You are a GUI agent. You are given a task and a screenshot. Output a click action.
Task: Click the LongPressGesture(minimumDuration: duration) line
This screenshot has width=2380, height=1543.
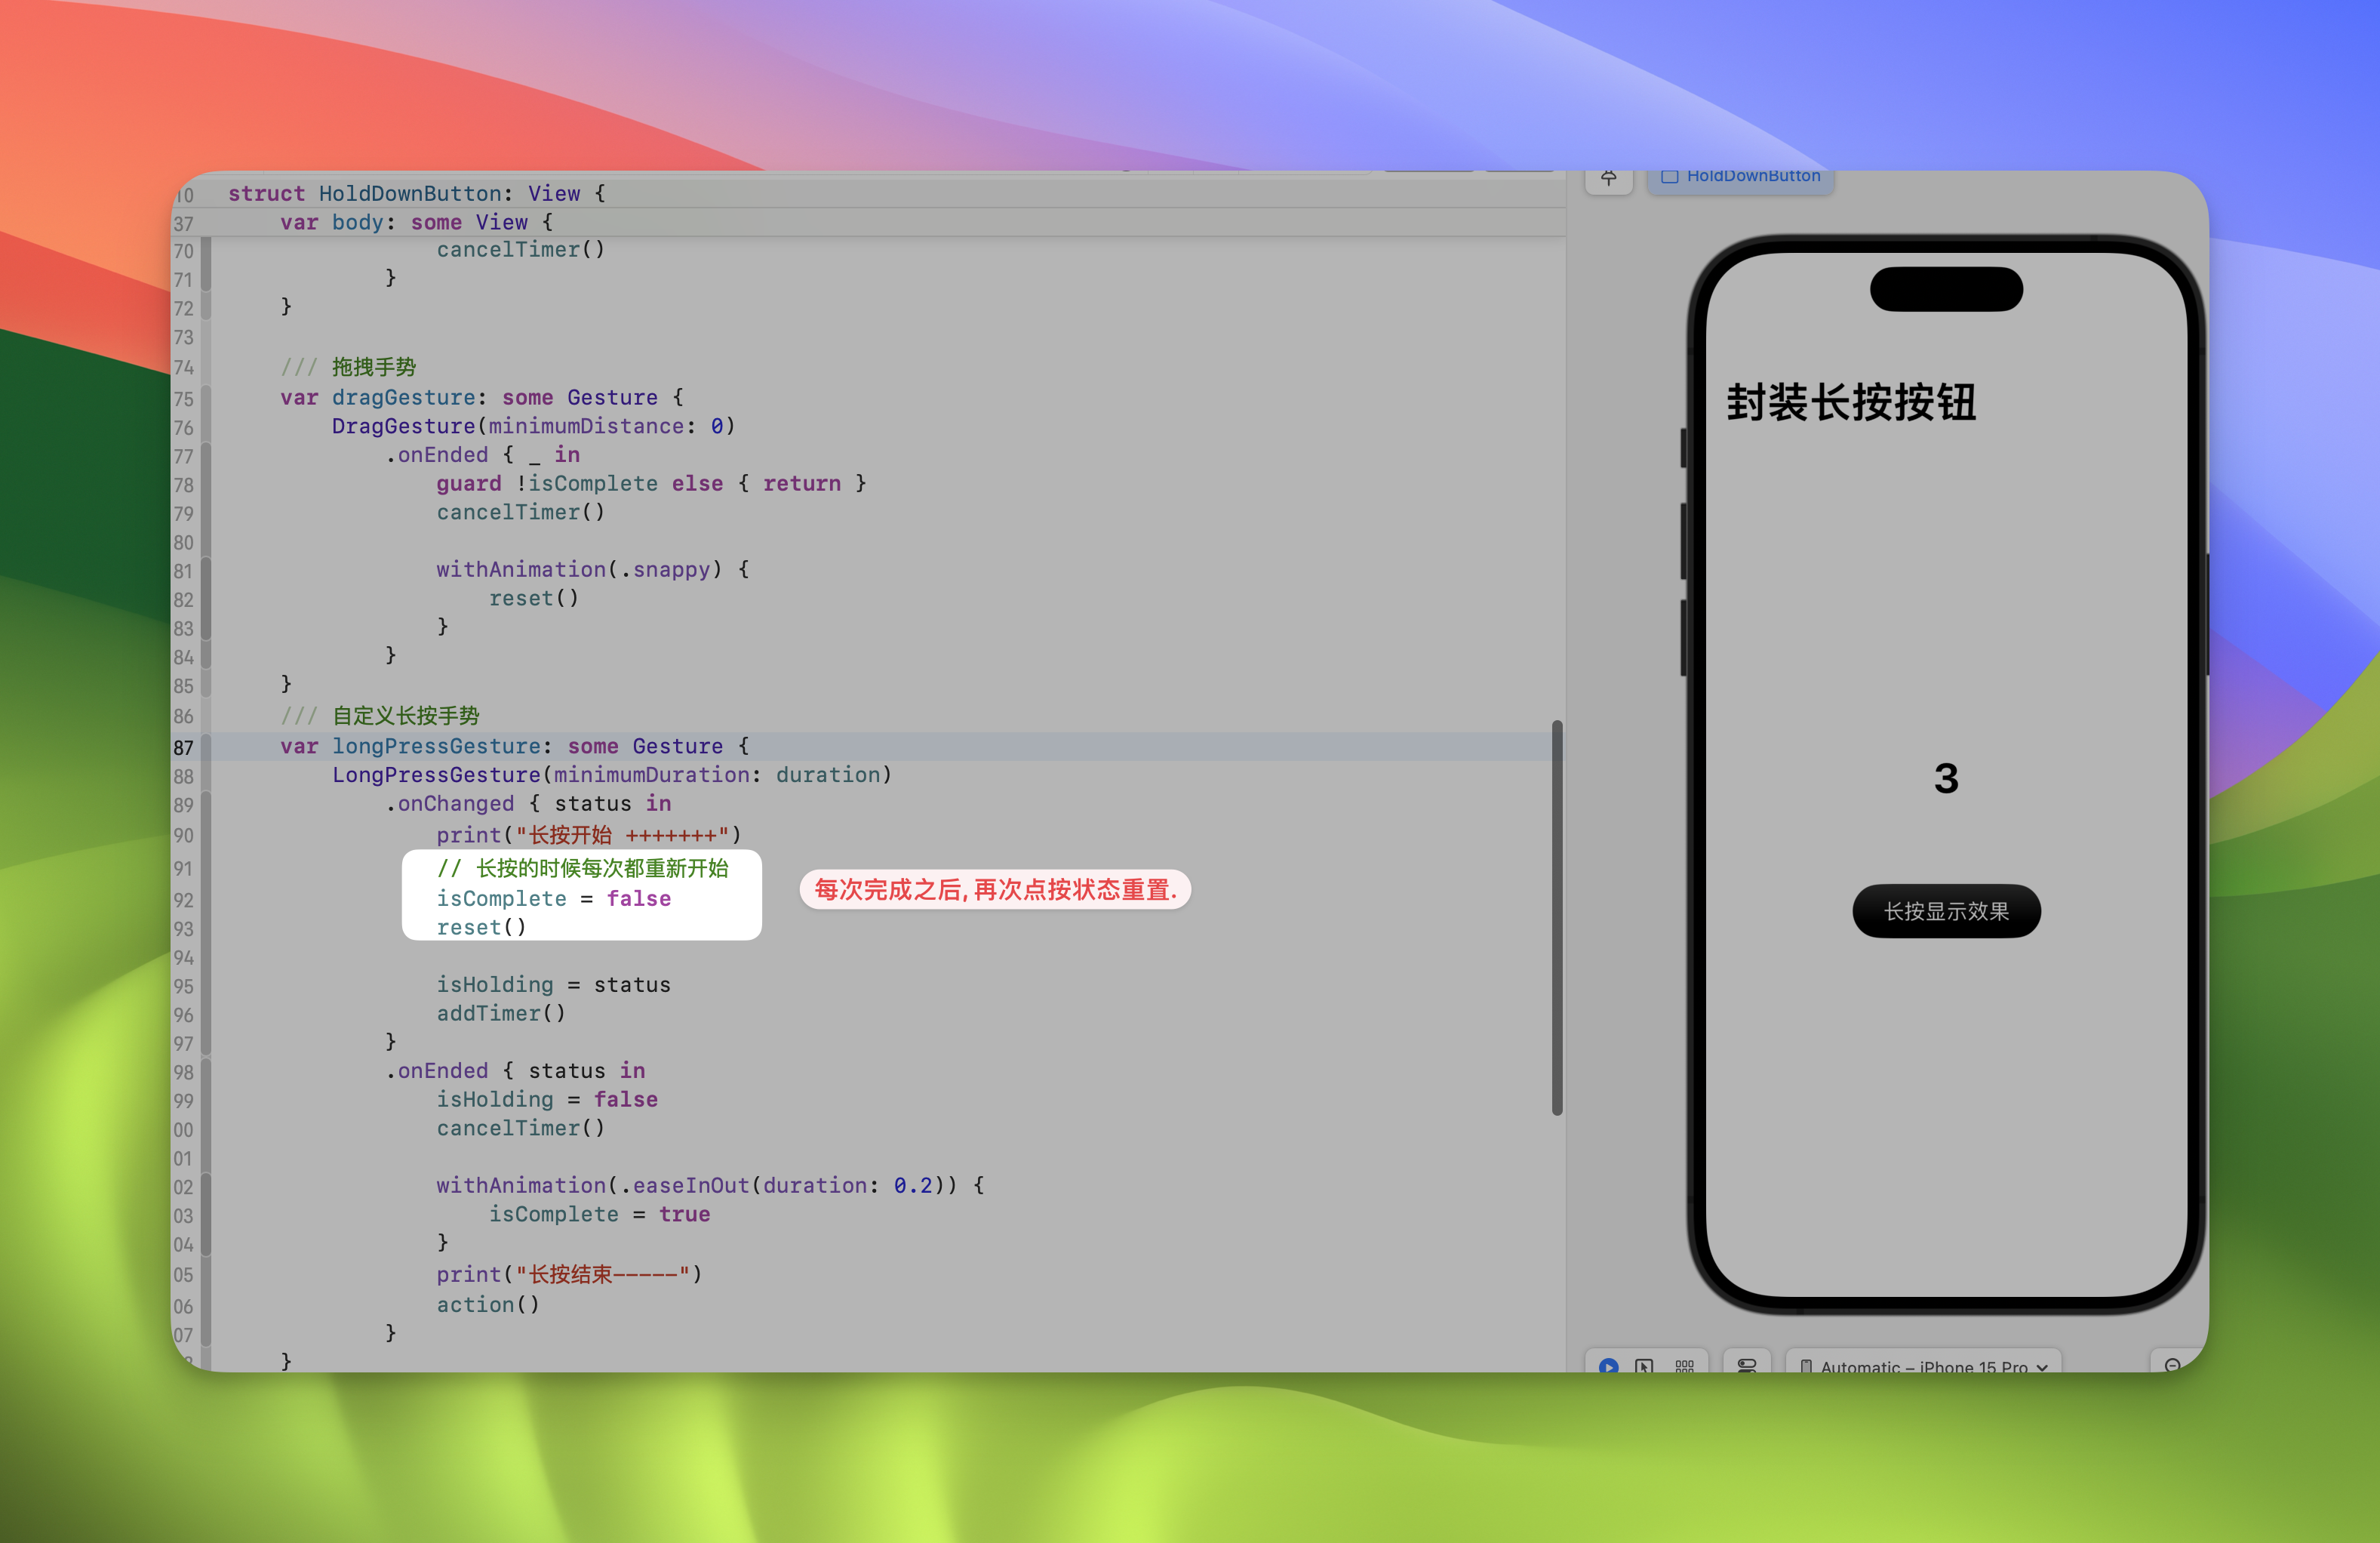point(612,775)
